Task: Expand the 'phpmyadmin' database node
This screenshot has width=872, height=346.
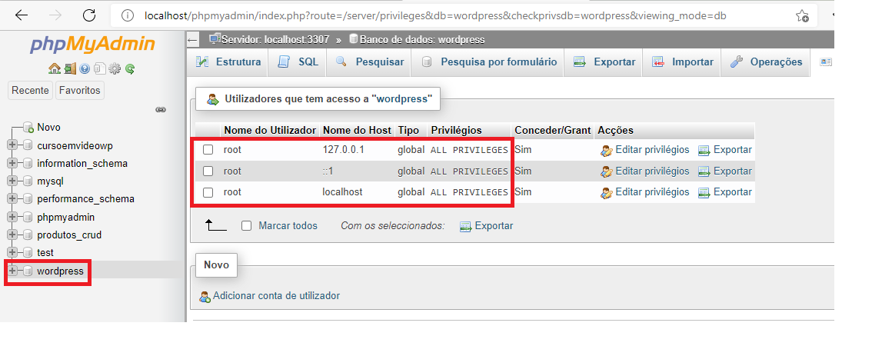Action: (12, 217)
